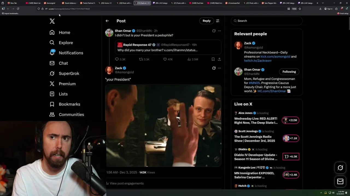This screenshot has width=350, height=196.
Task: Open Lists in the sidebar
Action: click(59, 94)
